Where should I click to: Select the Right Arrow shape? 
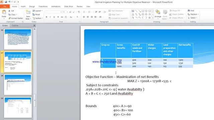143,14
